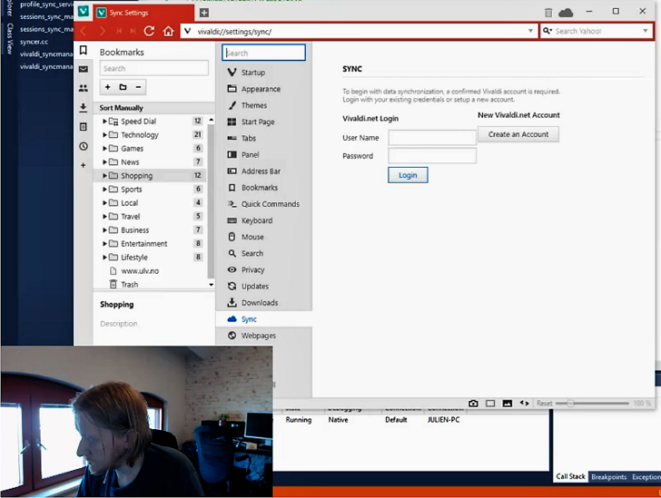The image size is (661, 498).
Task: Expand the Games bookmark folder
Action: click(x=104, y=148)
